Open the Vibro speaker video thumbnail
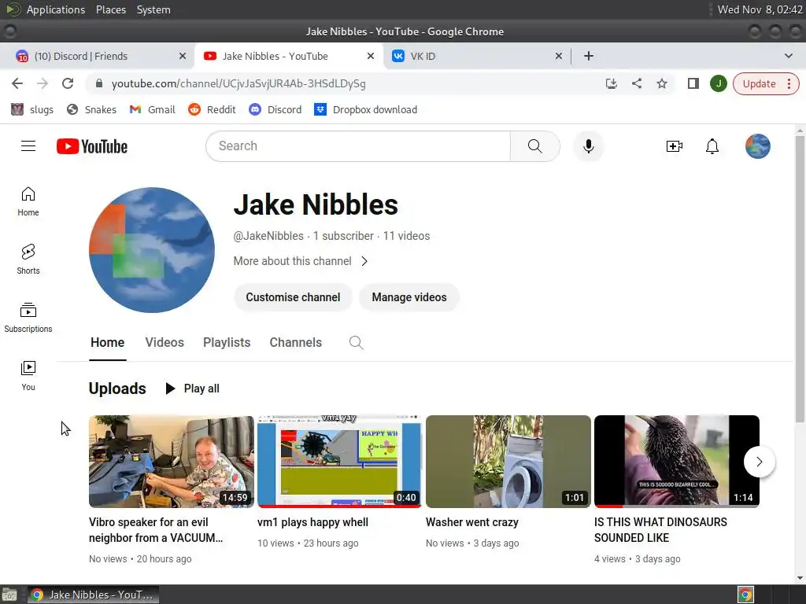Image resolution: width=806 pixels, height=604 pixels. point(171,461)
